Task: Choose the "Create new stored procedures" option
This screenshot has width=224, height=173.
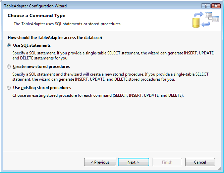Action: pyautogui.click(x=9, y=67)
